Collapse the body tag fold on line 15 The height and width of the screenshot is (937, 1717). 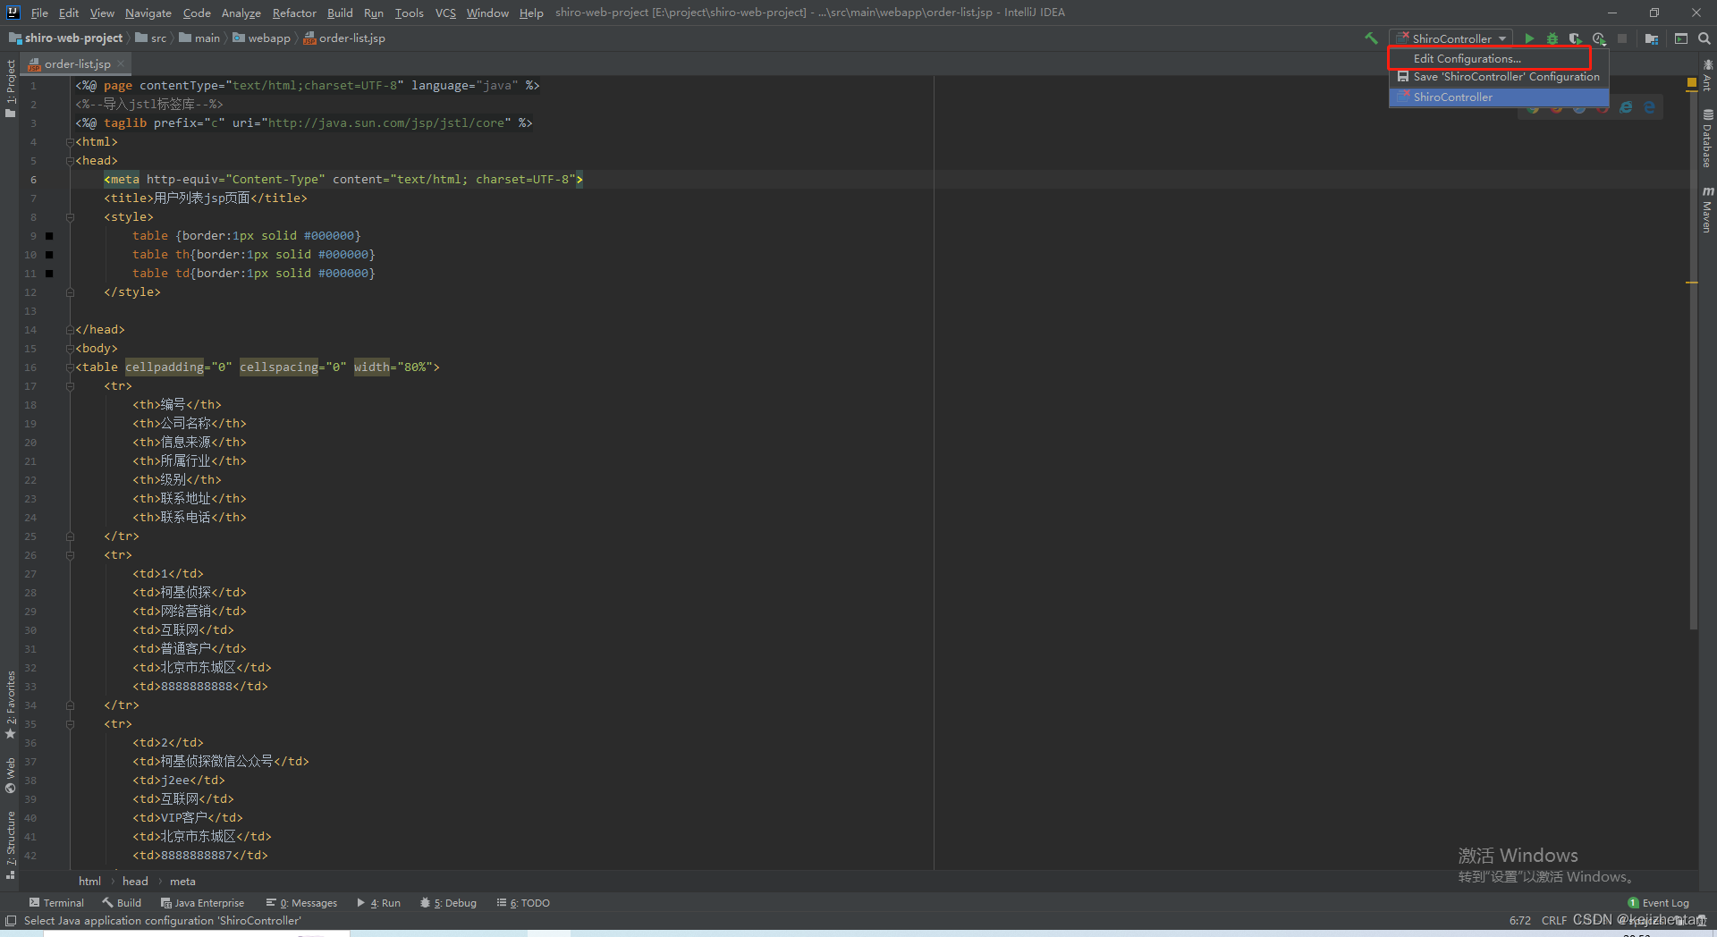(70, 349)
